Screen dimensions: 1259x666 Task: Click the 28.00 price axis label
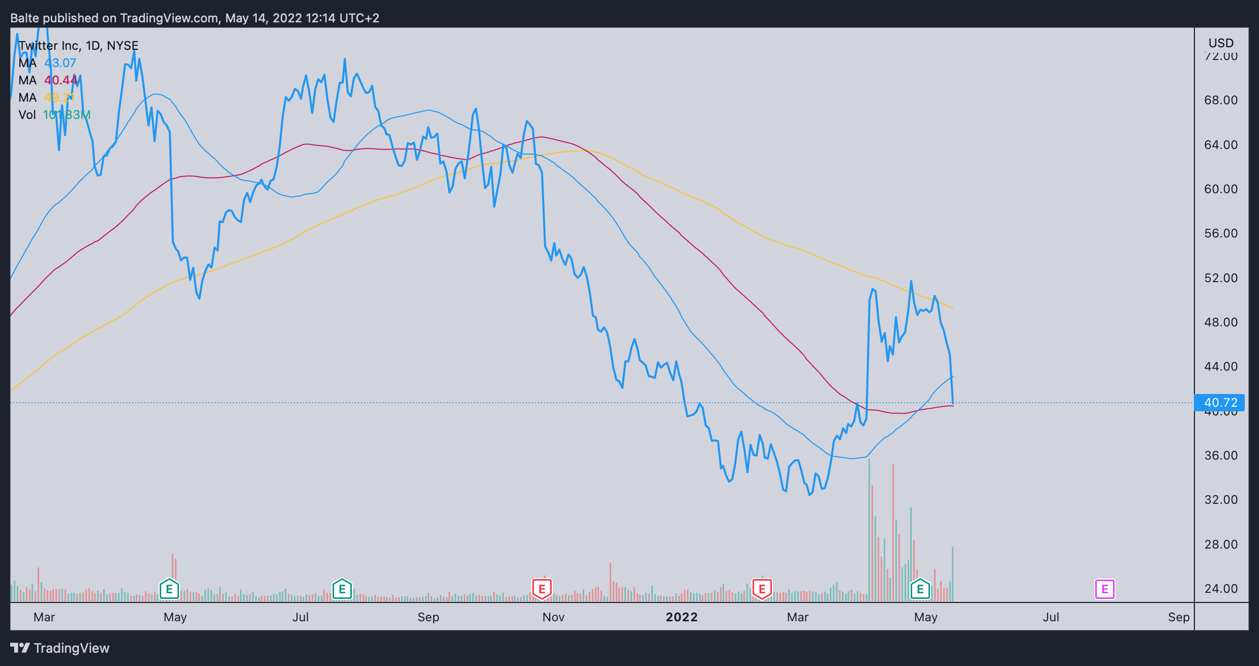[1221, 544]
